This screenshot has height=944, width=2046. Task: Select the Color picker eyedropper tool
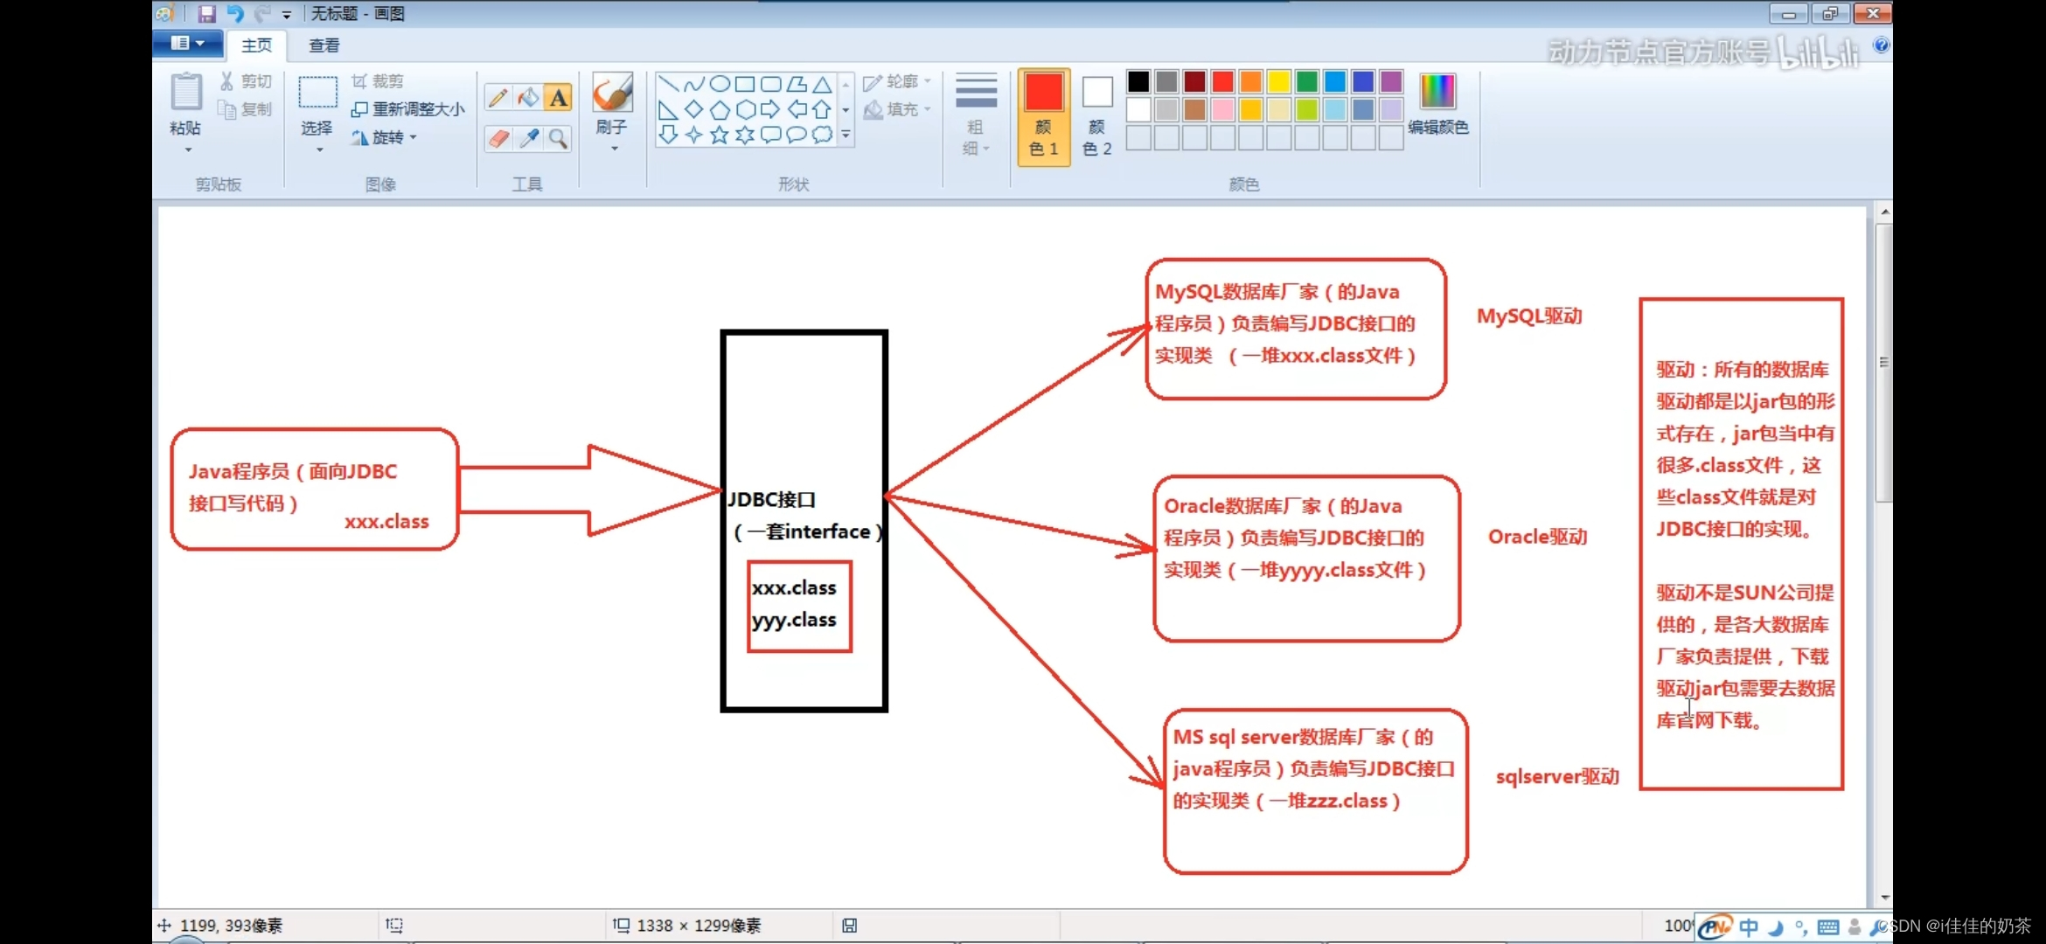[527, 139]
